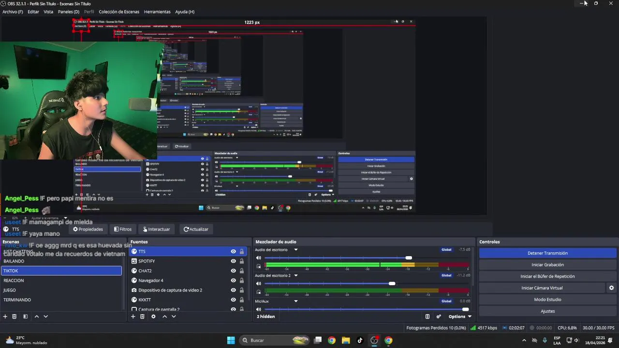Select the BAILANDO scene
619x348 pixels.
(61, 261)
